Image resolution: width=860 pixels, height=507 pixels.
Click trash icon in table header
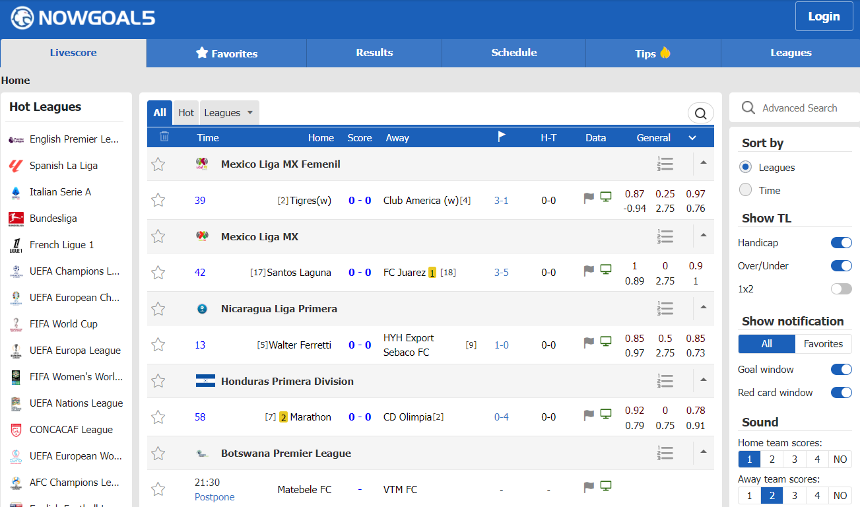(164, 137)
